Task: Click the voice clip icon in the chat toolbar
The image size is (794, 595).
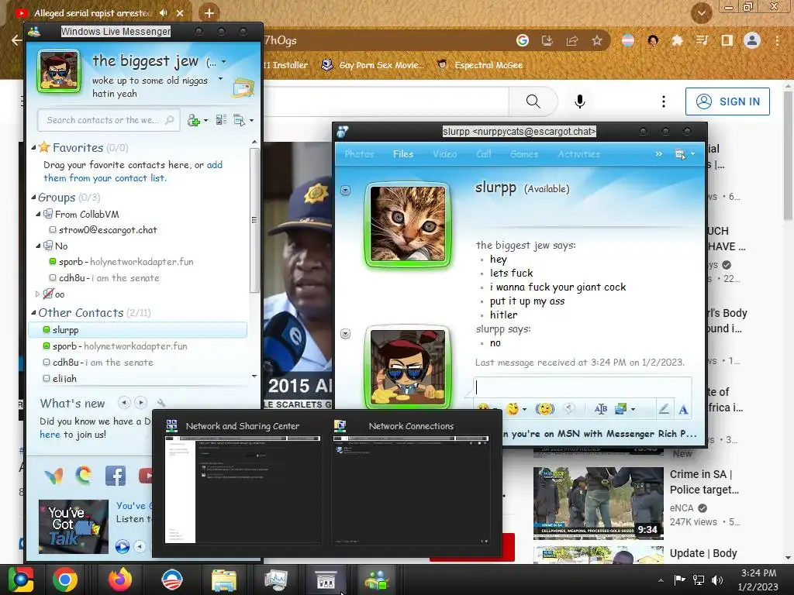Action: pyautogui.click(x=570, y=408)
